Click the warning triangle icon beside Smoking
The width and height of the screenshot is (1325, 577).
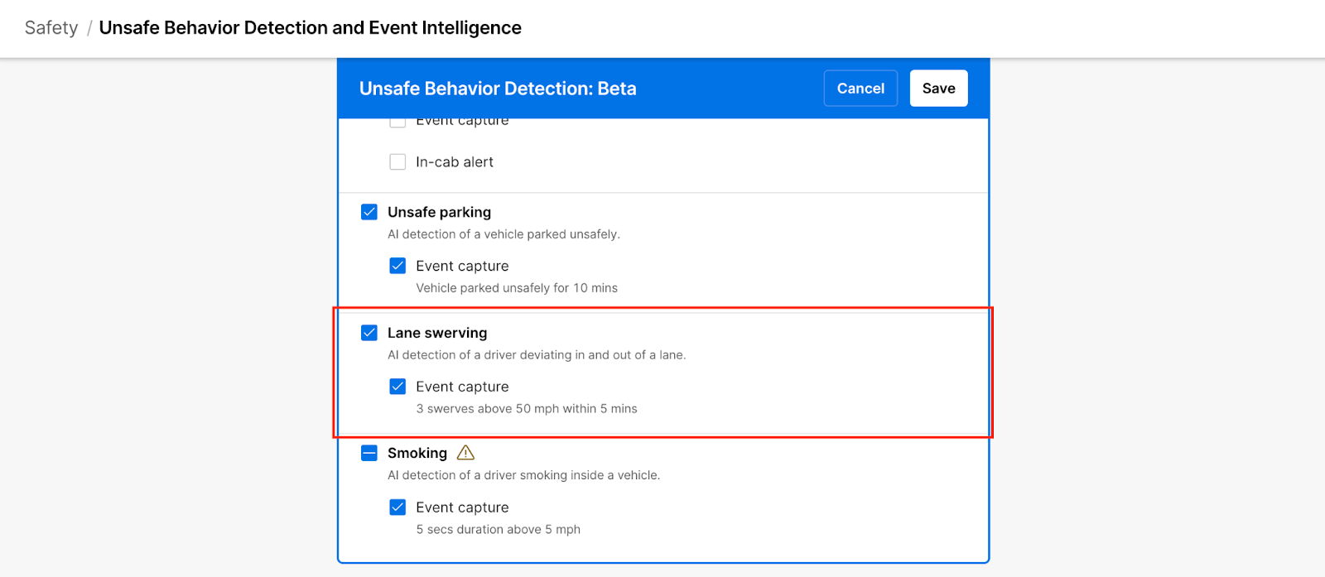coord(466,453)
